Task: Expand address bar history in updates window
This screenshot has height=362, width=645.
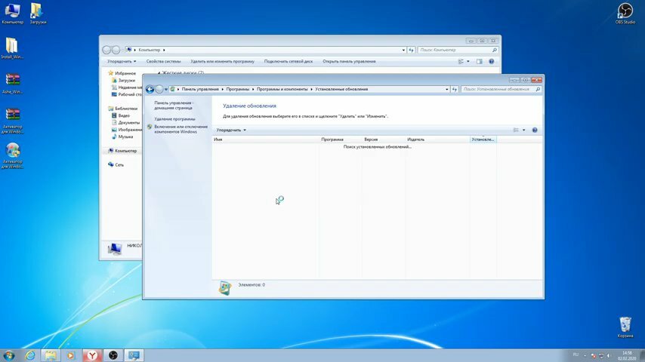Action: [446, 89]
